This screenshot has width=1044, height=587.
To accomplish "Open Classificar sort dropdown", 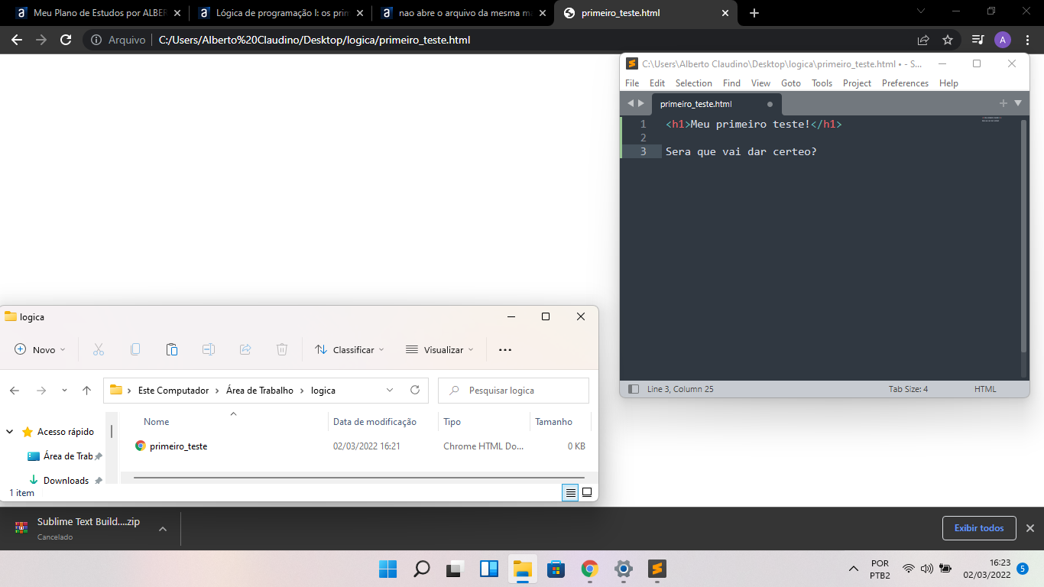I will [349, 349].
